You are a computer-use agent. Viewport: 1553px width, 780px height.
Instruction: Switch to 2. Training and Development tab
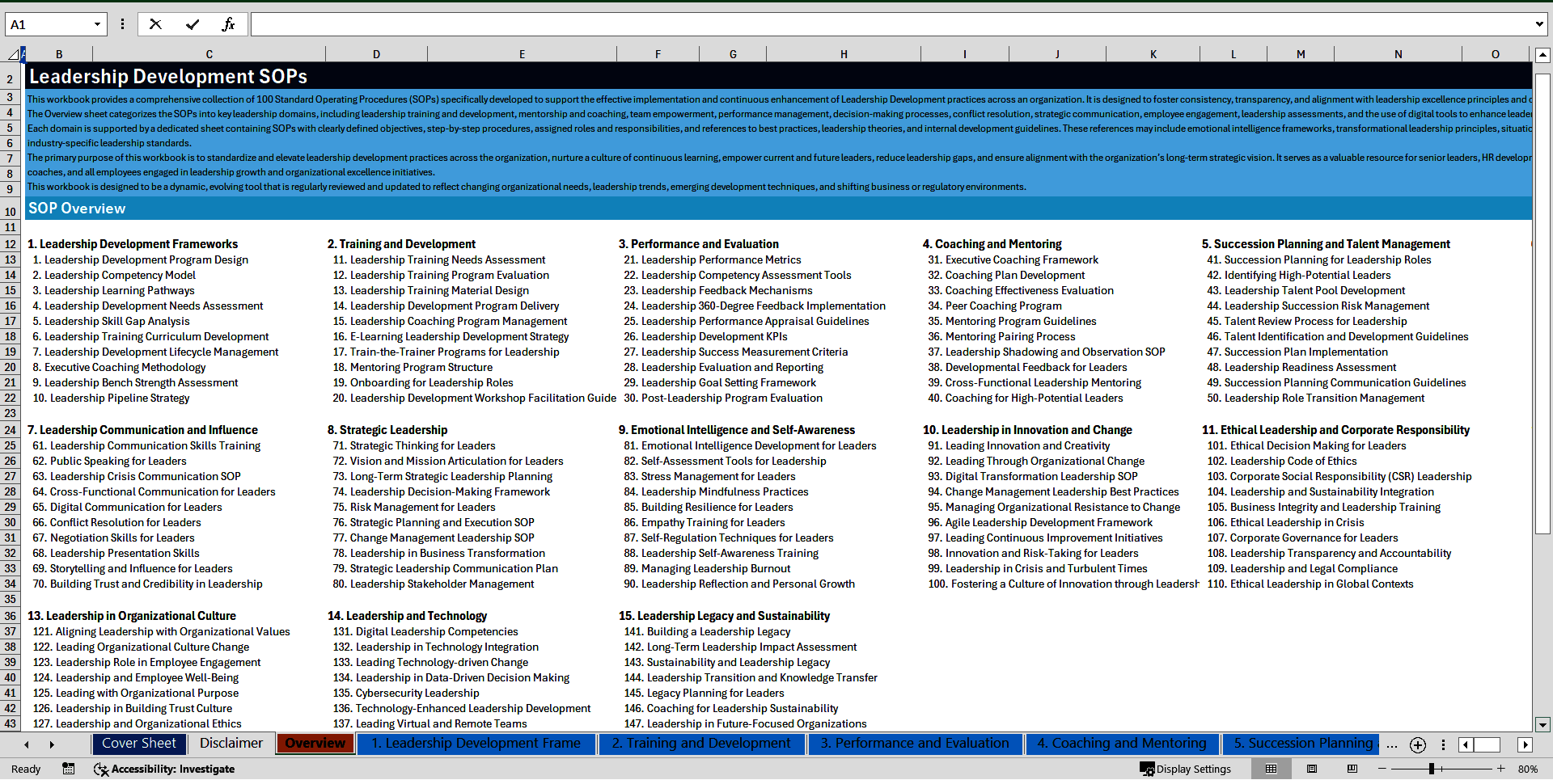tap(700, 744)
